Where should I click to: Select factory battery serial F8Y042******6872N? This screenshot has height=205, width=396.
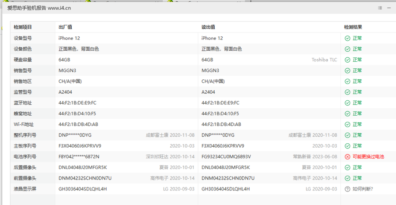pos(79,157)
